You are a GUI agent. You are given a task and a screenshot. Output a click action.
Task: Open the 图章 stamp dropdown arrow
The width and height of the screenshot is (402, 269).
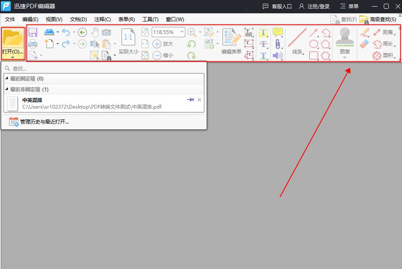345,57
